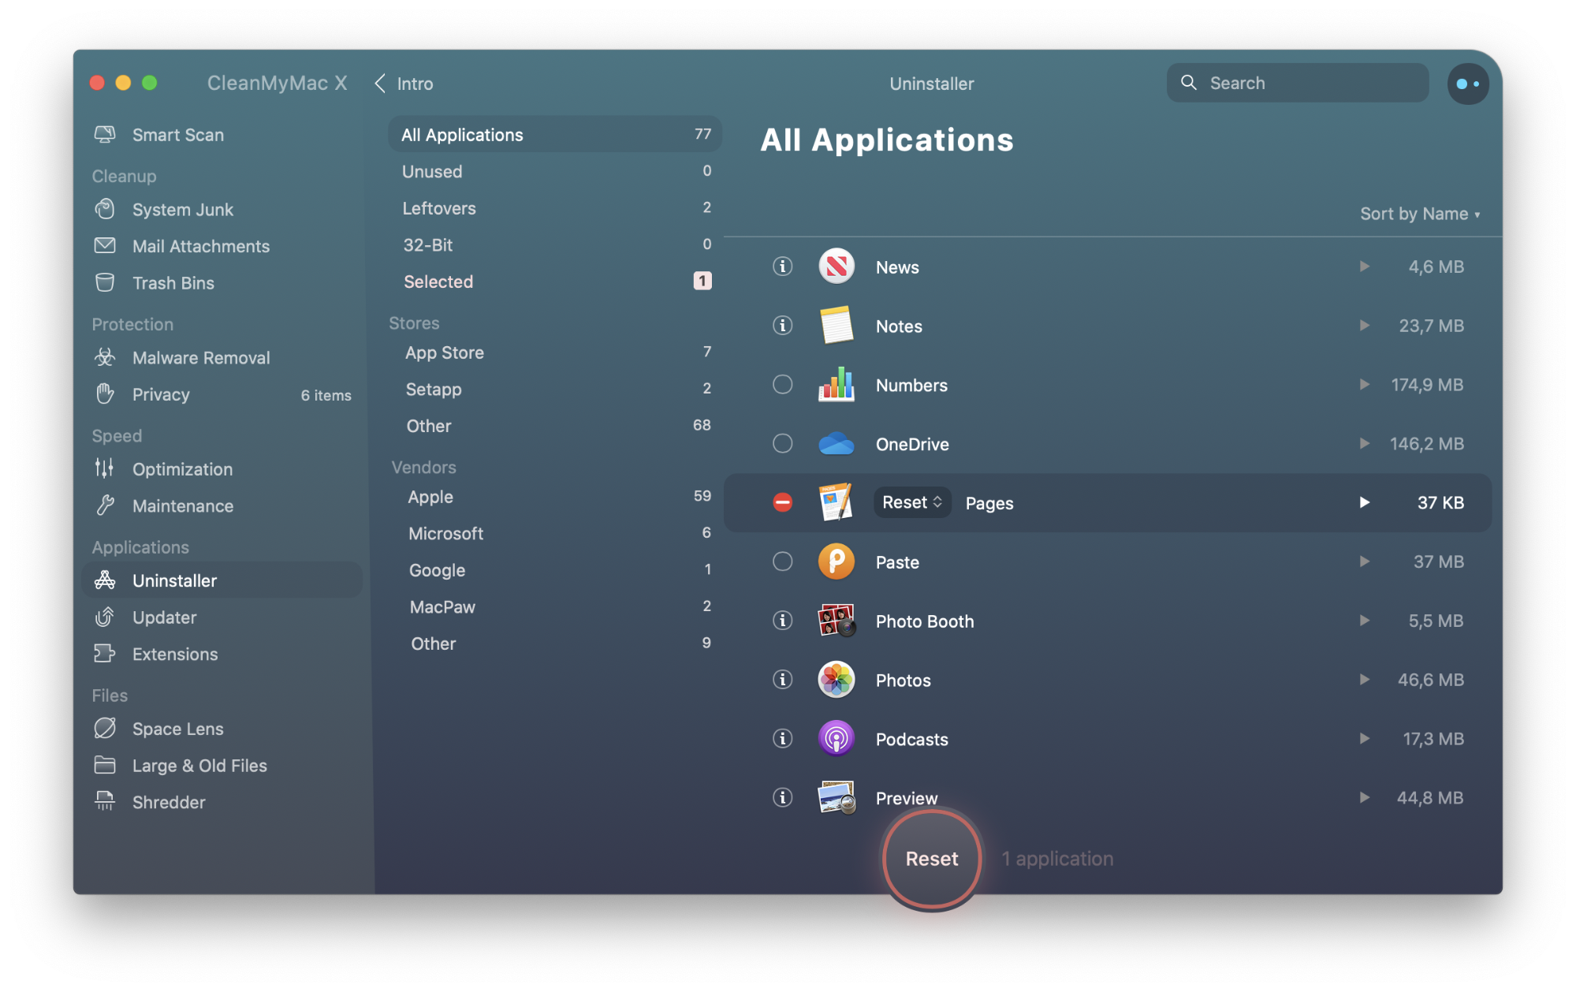Click the Numbers app icon
1576x992 pixels.
click(x=836, y=385)
